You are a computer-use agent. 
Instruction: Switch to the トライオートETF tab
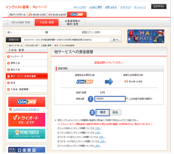(x=57, y=14)
